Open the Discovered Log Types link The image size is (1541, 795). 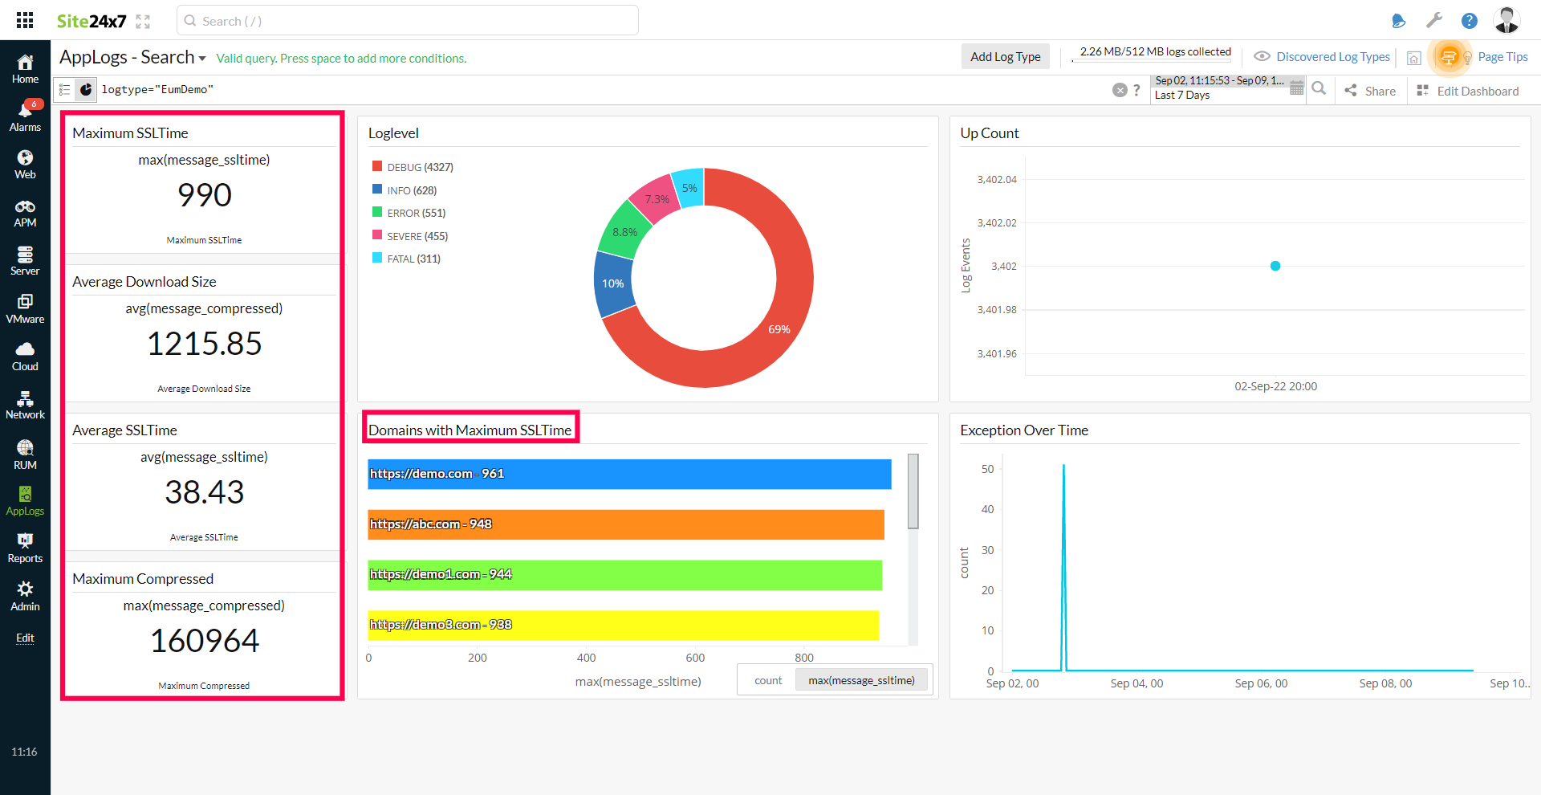[1332, 56]
